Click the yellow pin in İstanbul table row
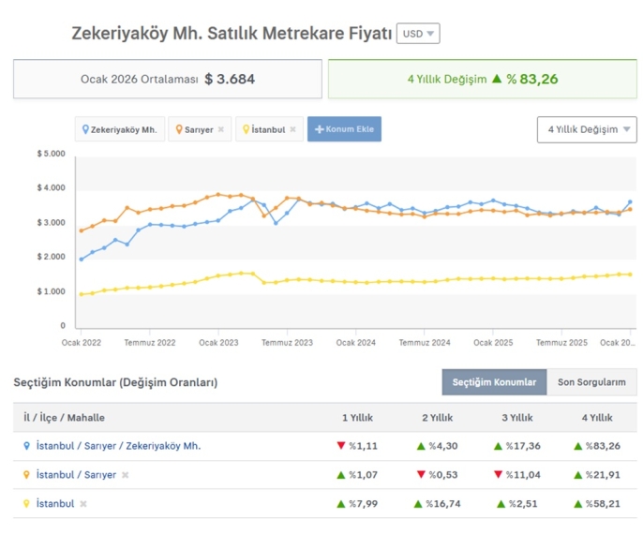Screen dimensions: 643x534 (26, 504)
